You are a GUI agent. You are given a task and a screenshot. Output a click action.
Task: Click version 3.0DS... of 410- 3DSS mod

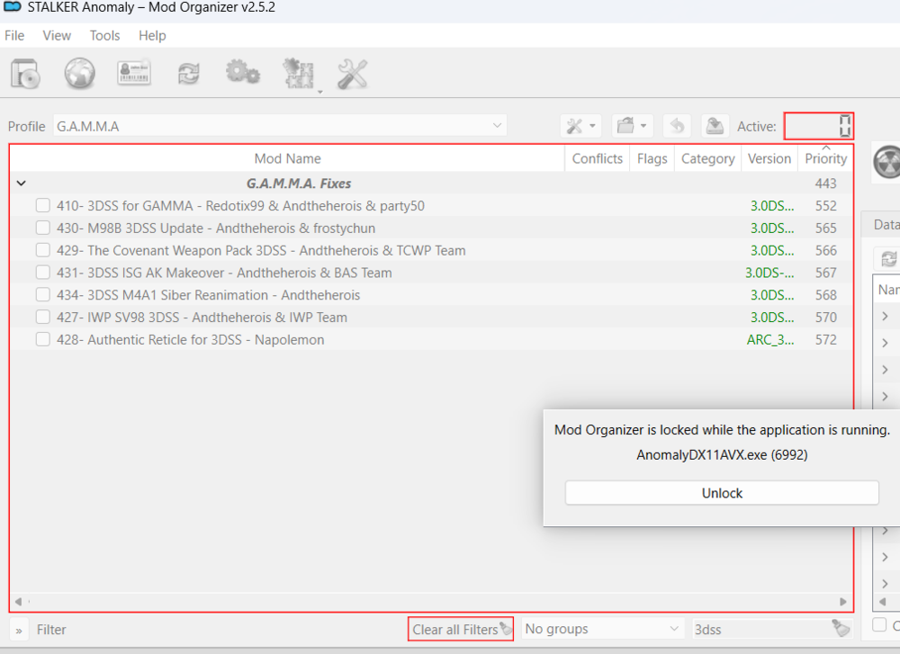click(x=772, y=206)
